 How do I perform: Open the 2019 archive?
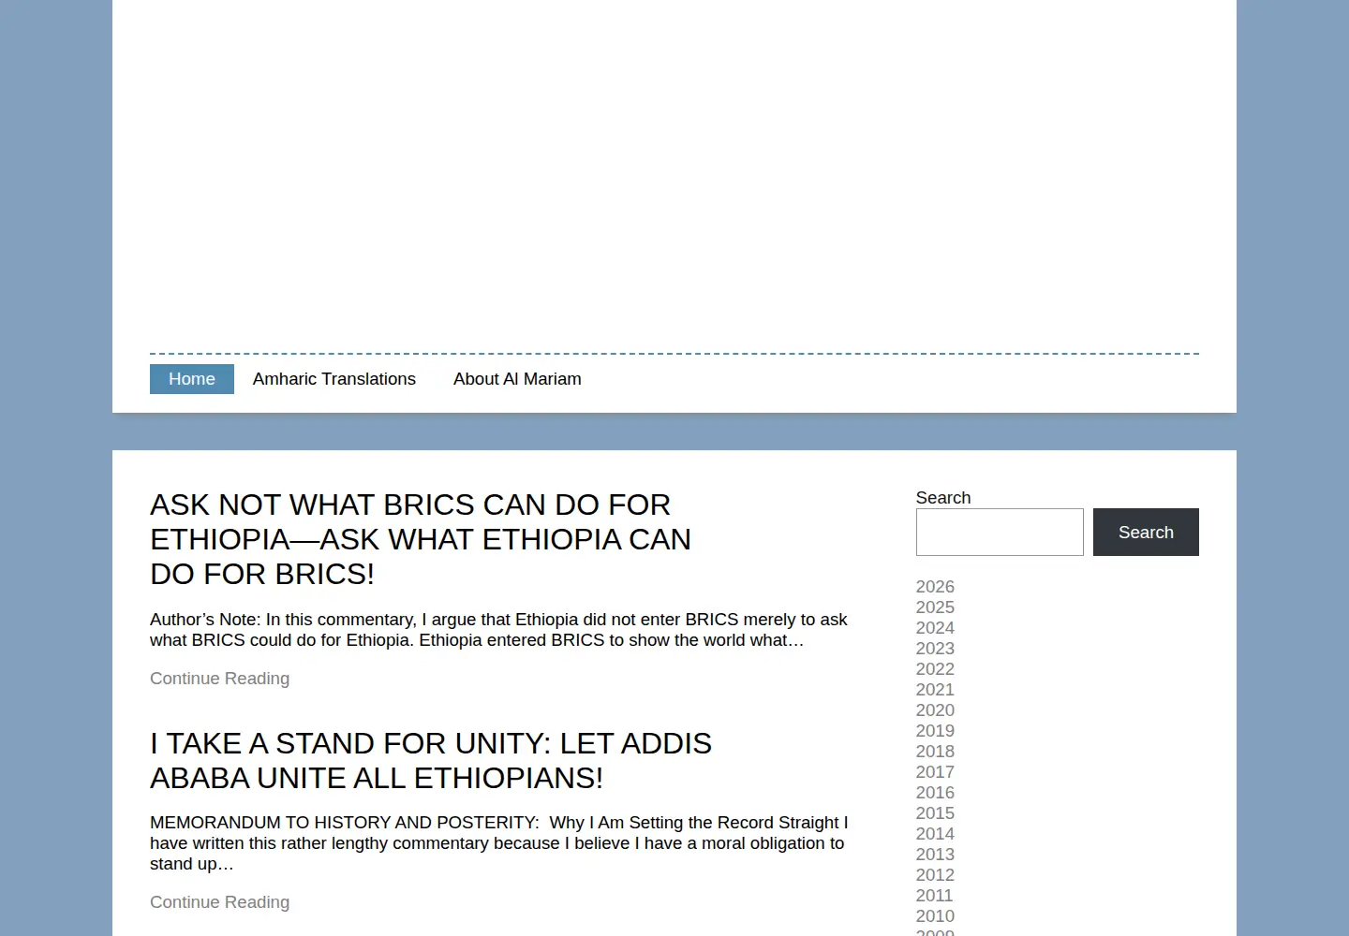tap(935, 731)
